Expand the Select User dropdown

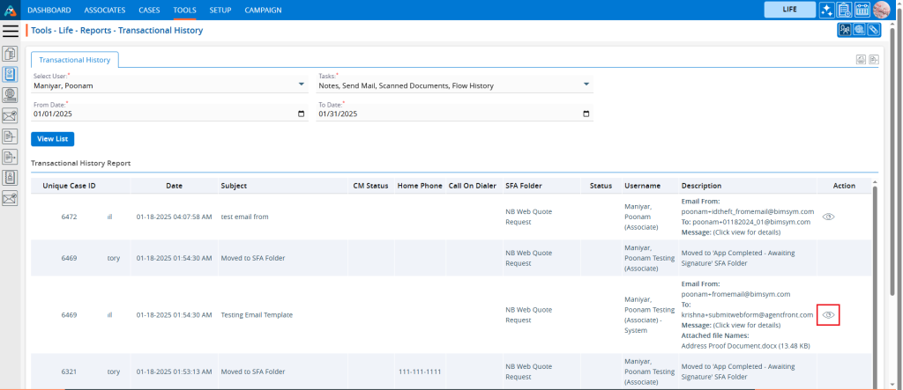[x=302, y=85]
